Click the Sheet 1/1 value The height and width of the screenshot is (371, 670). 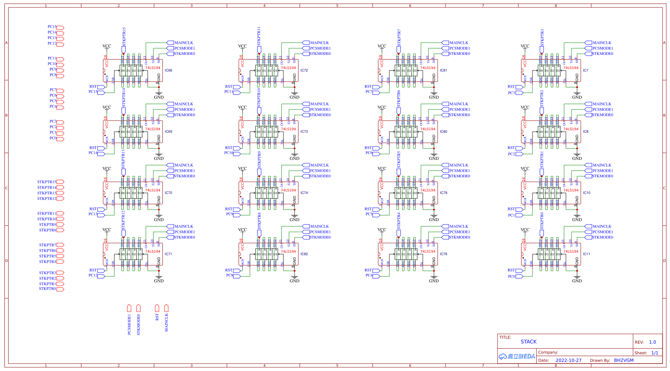pos(655,353)
